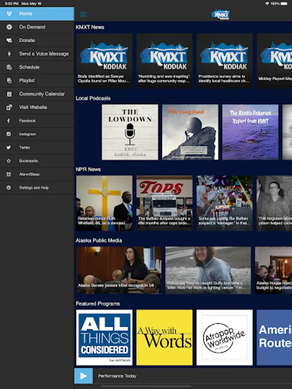Open American Routes program
This screenshot has width=292, height=389.
tap(274, 338)
